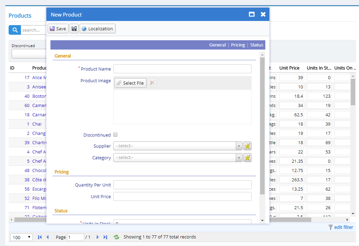Go to last page arrow icon
359x246 pixels.
point(105,237)
